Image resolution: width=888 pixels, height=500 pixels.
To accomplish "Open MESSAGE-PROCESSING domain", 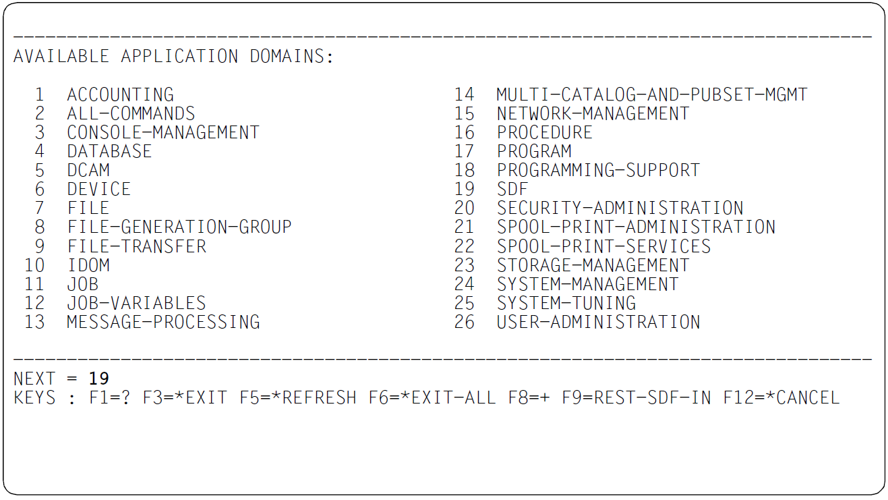I will pos(163,322).
